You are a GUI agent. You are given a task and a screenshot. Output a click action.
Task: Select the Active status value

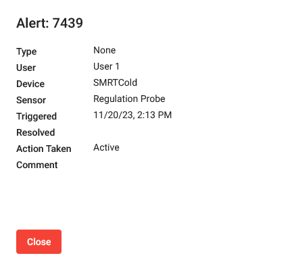(x=106, y=147)
